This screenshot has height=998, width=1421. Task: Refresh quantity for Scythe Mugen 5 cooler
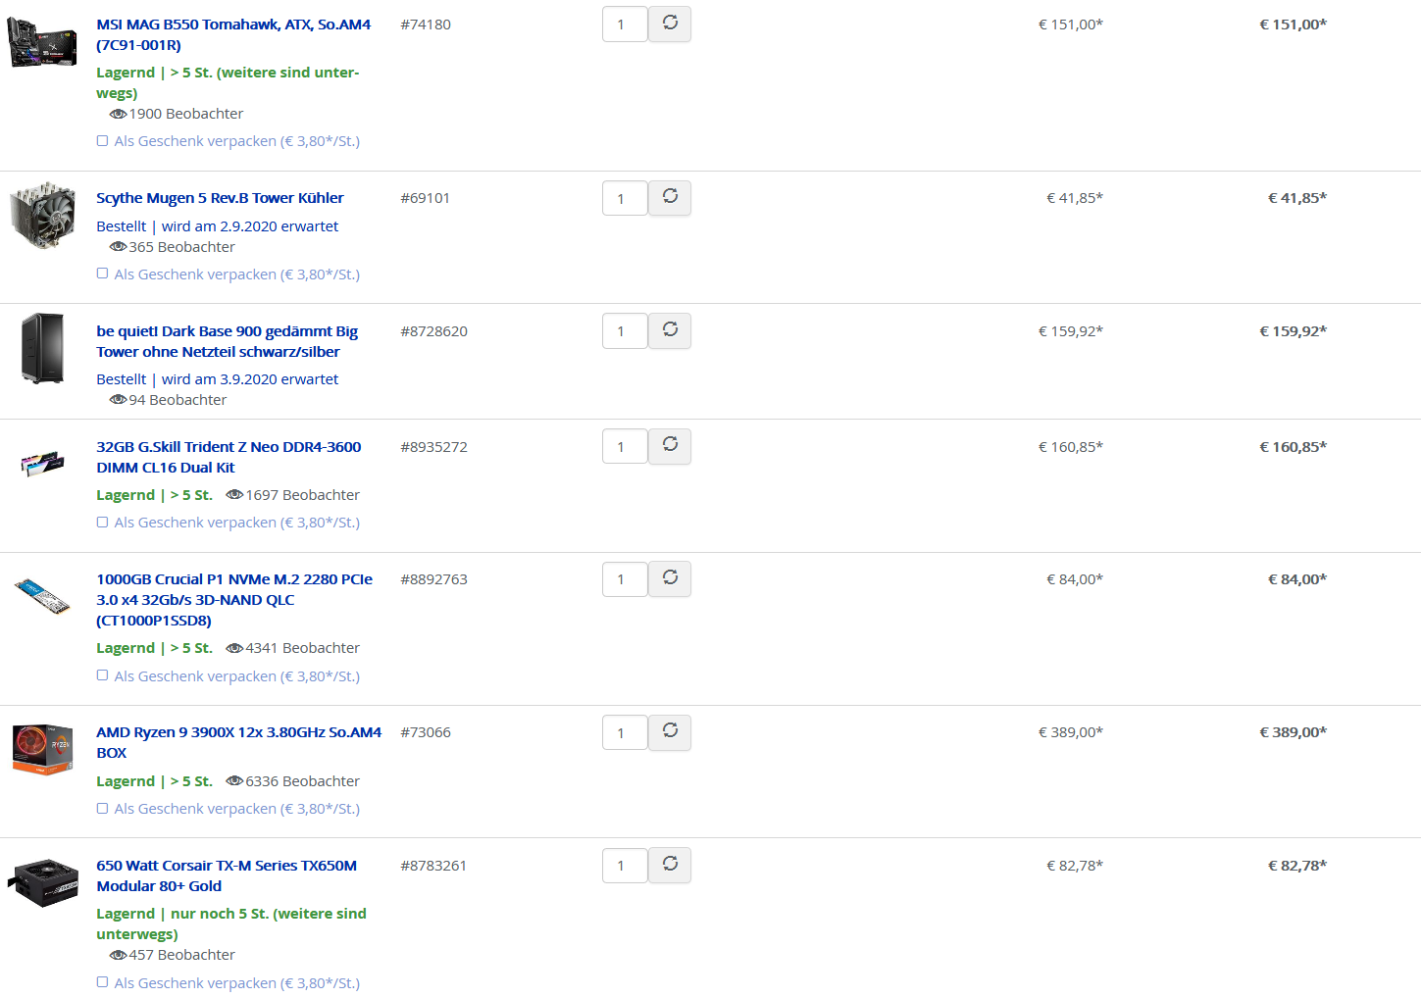pos(670,198)
